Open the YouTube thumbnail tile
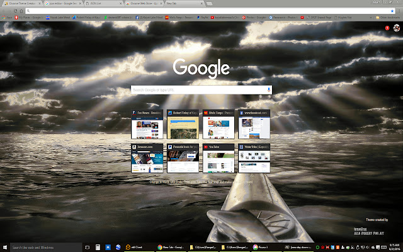 point(219,158)
